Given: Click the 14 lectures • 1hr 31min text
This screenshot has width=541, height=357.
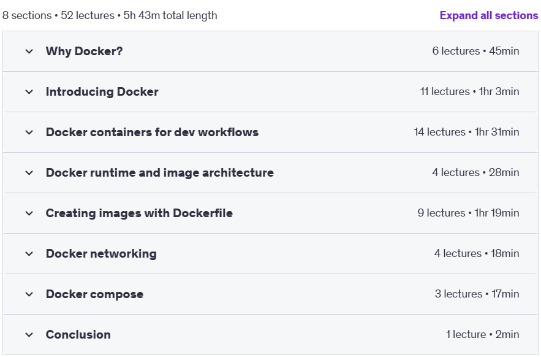Looking at the screenshot, I should click(x=466, y=132).
